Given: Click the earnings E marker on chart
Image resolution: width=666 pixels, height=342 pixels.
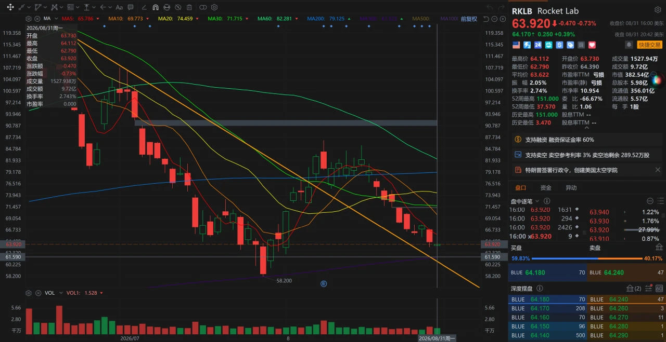Looking at the screenshot, I should pyautogui.click(x=324, y=284).
